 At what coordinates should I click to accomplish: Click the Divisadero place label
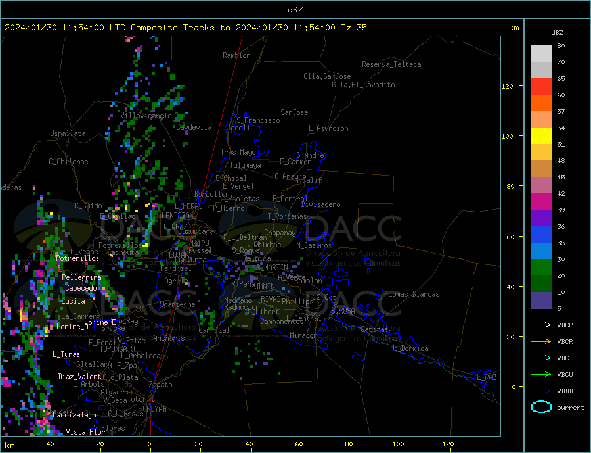click(320, 204)
